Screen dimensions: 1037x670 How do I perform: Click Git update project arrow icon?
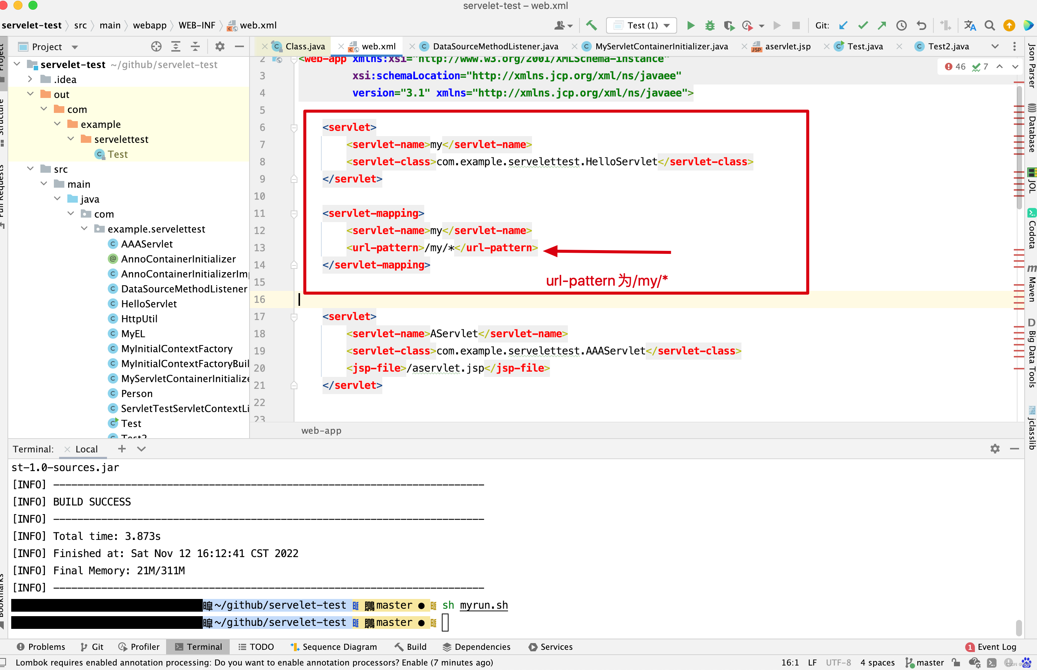tap(843, 26)
